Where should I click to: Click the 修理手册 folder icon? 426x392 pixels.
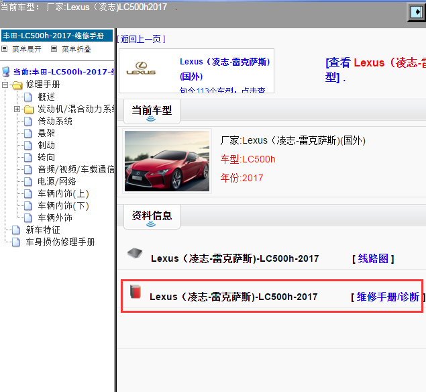[17, 85]
